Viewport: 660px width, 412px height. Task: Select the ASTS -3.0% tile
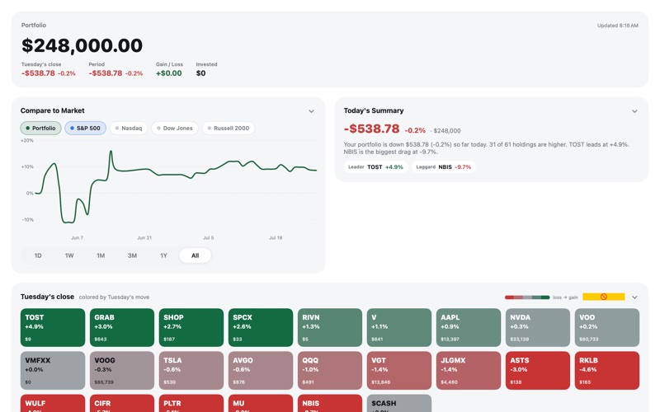pyautogui.click(x=538, y=370)
